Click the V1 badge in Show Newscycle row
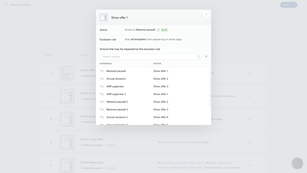Viewport: 307px width, 173px height. [x=112, y=168]
